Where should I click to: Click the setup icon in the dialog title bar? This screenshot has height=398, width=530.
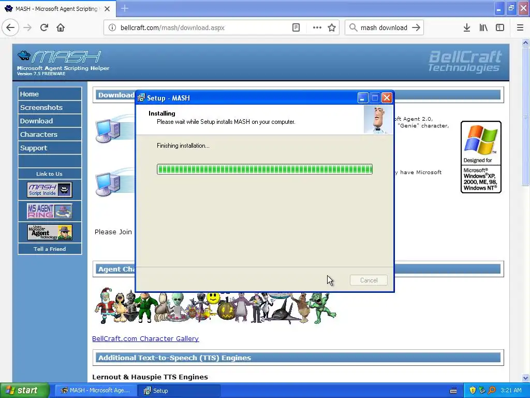click(x=141, y=98)
